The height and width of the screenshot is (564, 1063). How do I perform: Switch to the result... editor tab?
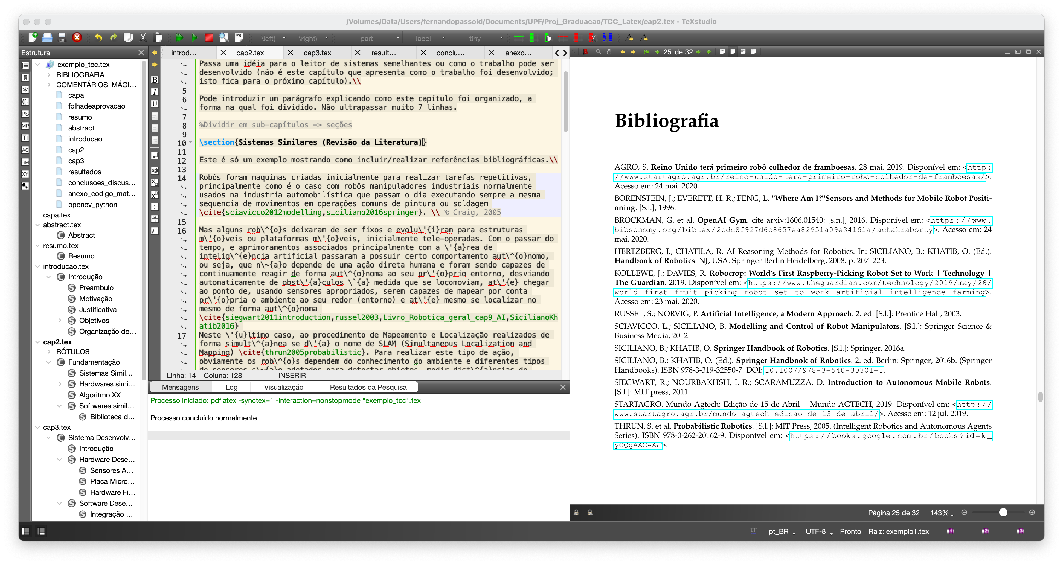tap(383, 53)
